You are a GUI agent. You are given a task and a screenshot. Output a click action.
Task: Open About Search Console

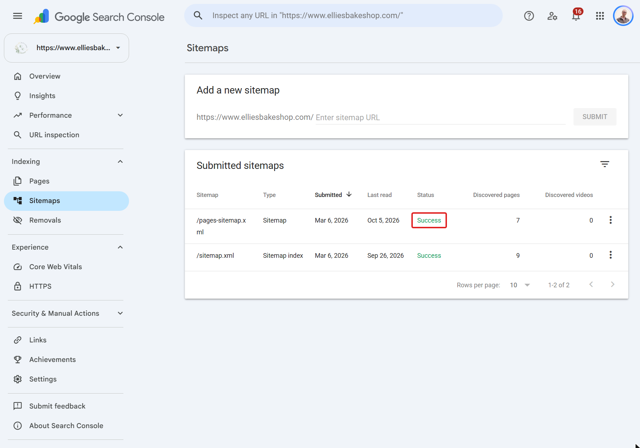click(x=66, y=426)
